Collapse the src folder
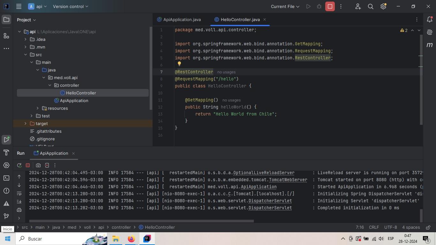436x245 pixels. click(x=26, y=55)
